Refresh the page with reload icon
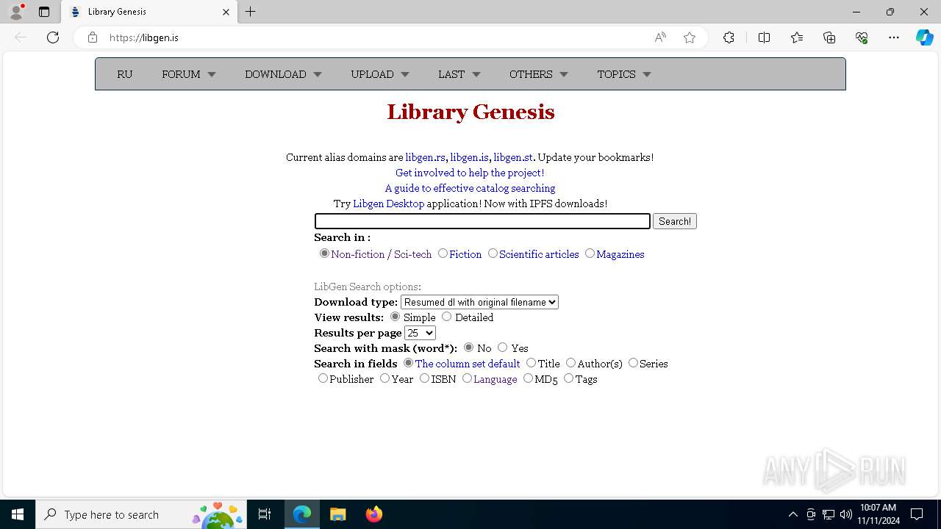 53,37
